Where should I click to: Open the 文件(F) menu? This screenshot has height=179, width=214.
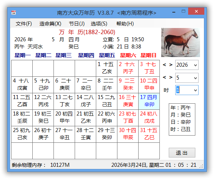coord(24,24)
